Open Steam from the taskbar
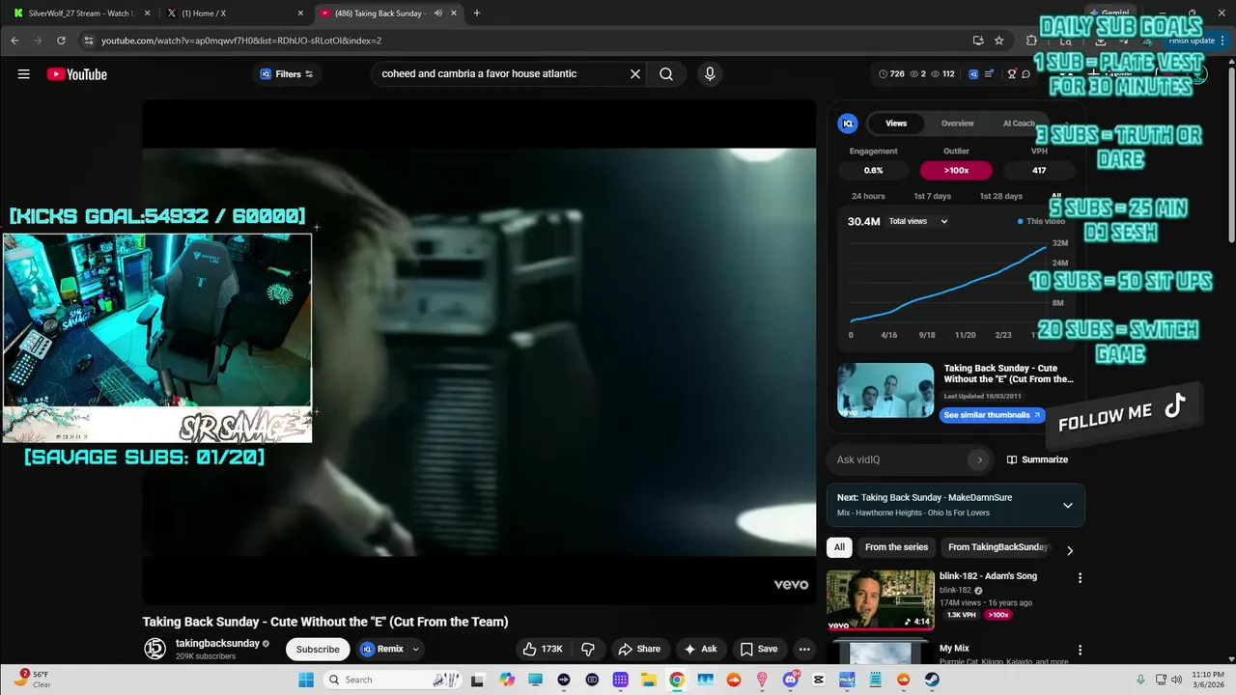 click(x=932, y=680)
